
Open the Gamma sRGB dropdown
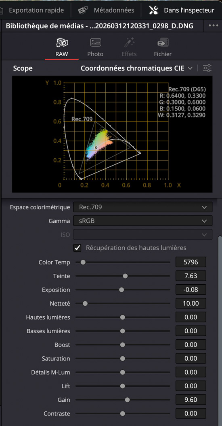click(142, 221)
